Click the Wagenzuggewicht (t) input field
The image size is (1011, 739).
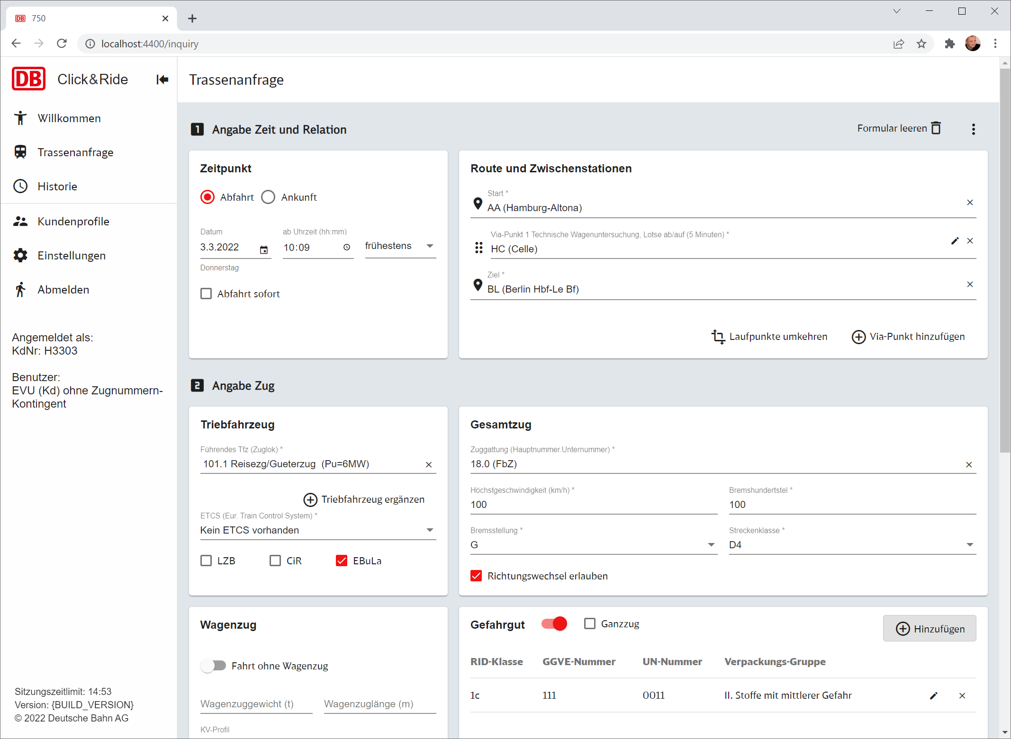[x=256, y=704]
